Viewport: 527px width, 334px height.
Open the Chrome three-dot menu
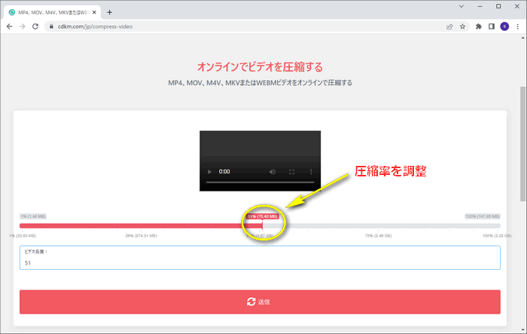(x=518, y=26)
